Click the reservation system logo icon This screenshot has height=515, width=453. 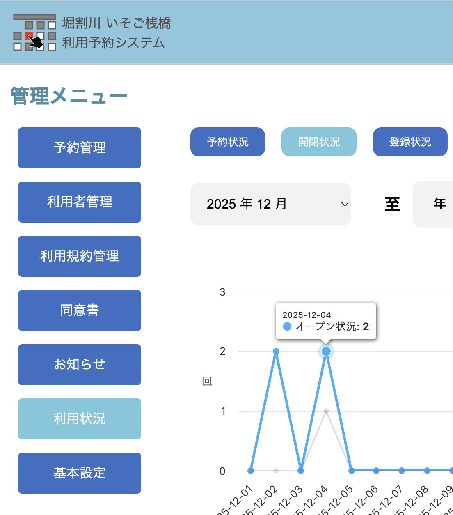point(34,32)
